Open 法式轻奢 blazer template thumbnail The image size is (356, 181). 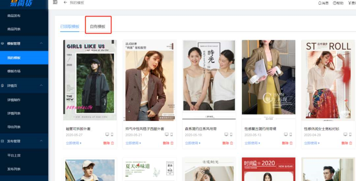149,80
